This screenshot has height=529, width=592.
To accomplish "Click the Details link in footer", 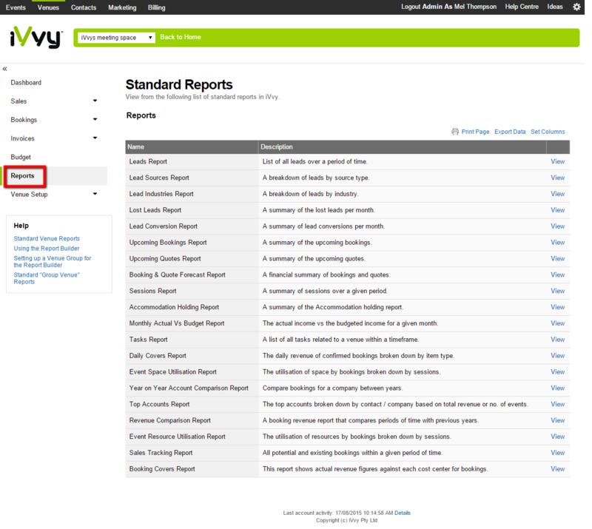I will click(x=403, y=513).
